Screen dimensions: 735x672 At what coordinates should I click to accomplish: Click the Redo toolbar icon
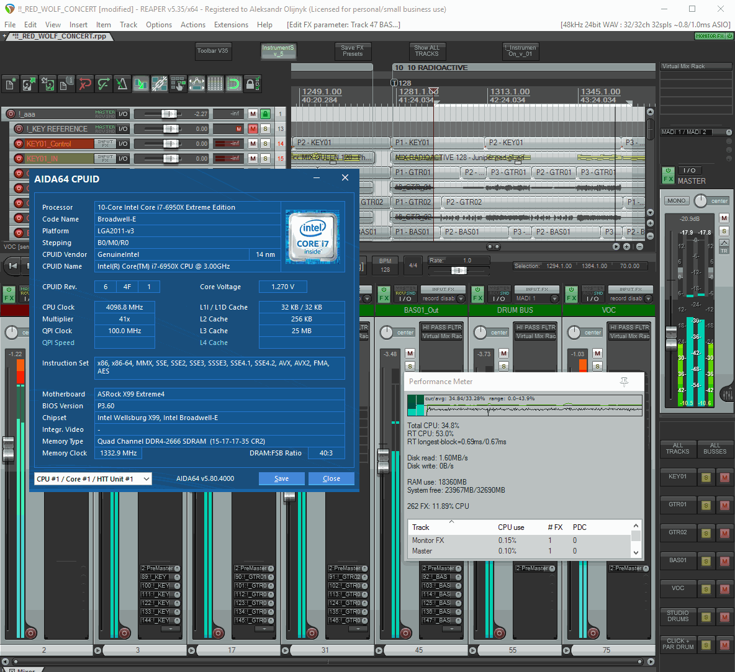tap(104, 84)
